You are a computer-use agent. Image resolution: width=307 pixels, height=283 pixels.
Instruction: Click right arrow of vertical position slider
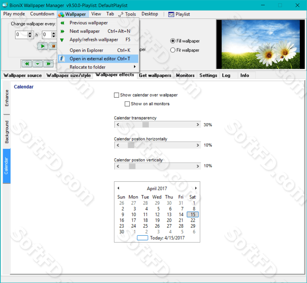coord(198,166)
